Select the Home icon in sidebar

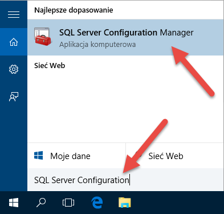(x=14, y=42)
